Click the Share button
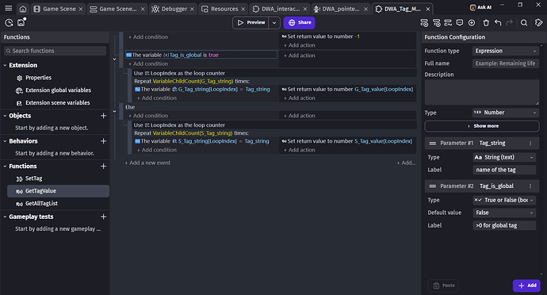Screen dimensions: 547x295 (300, 23)
